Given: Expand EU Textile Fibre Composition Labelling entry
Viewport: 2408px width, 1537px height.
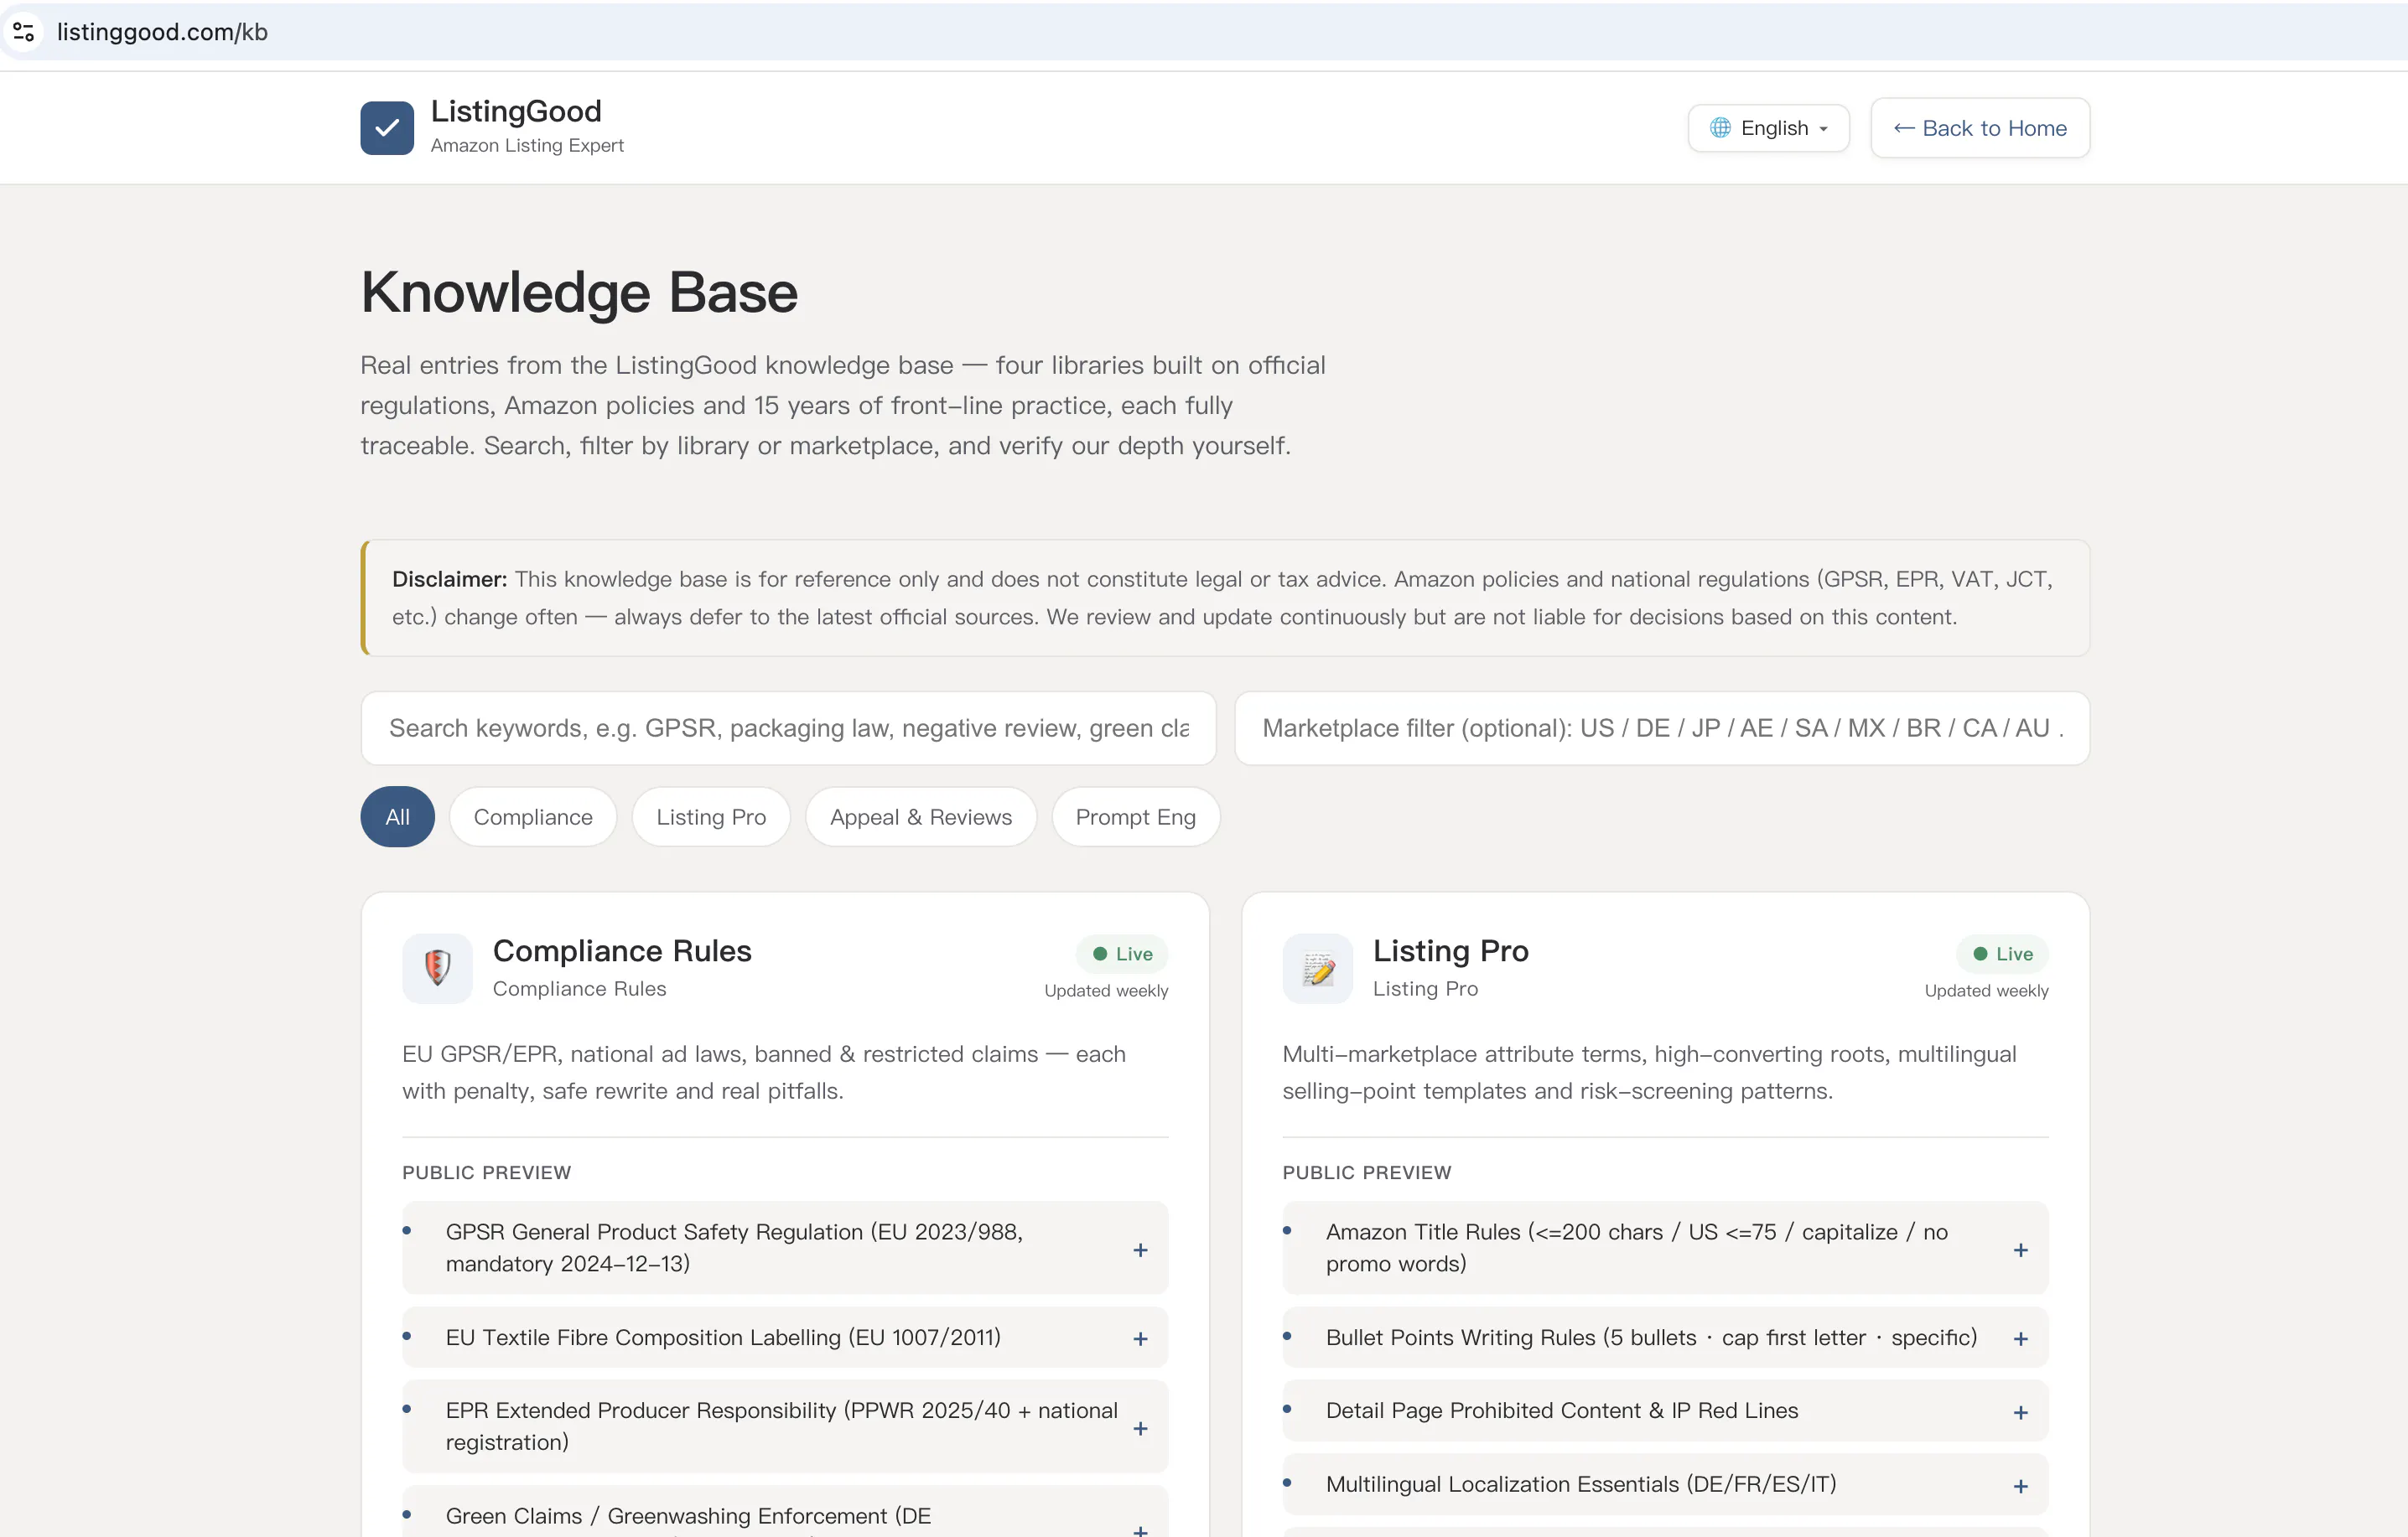Looking at the screenshot, I should 785,1338.
